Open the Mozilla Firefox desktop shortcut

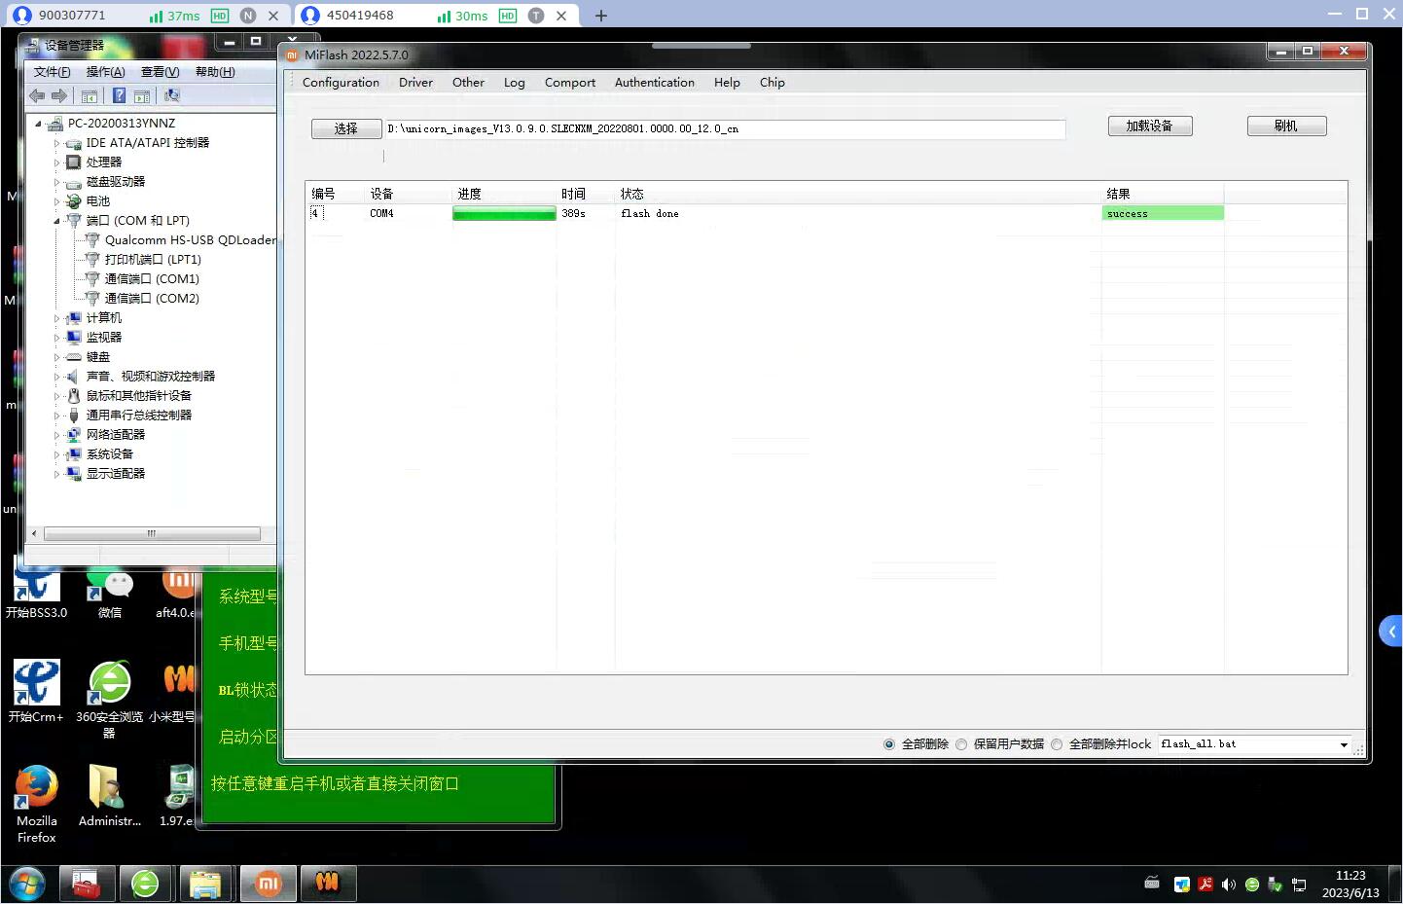pyautogui.click(x=37, y=803)
